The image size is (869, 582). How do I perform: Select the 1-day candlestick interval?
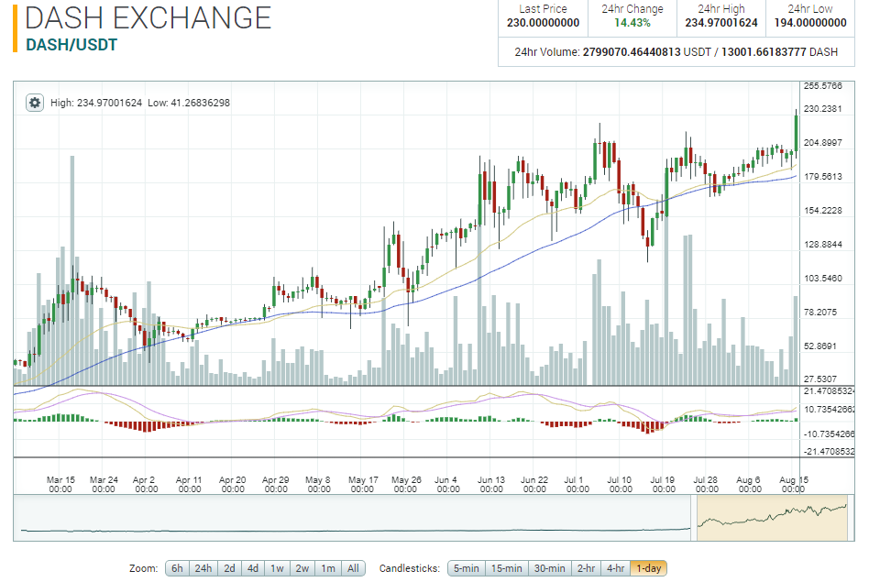(x=648, y=568)
